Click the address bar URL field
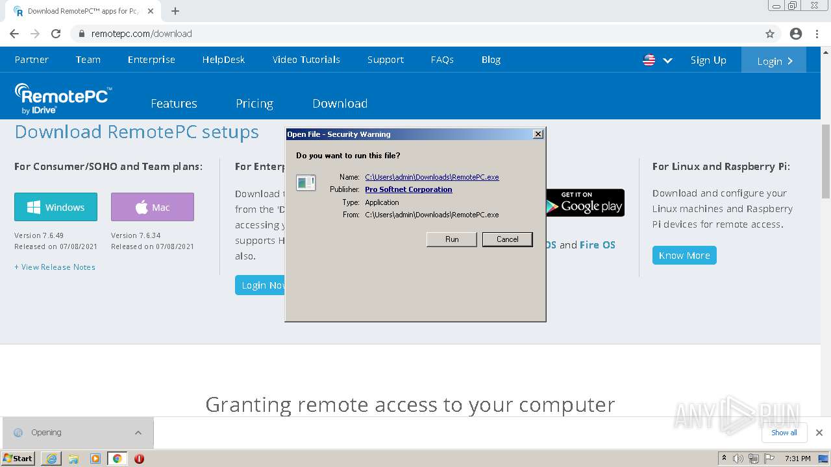 click(415, 34)
